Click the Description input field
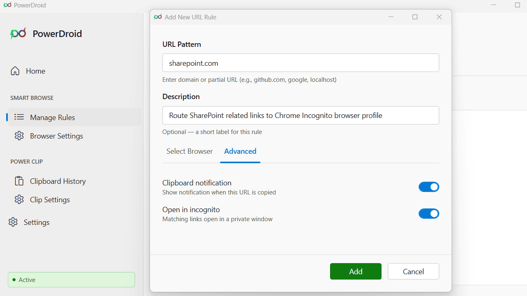The width and height of the screenshot is (527, 296). (301, 115)
